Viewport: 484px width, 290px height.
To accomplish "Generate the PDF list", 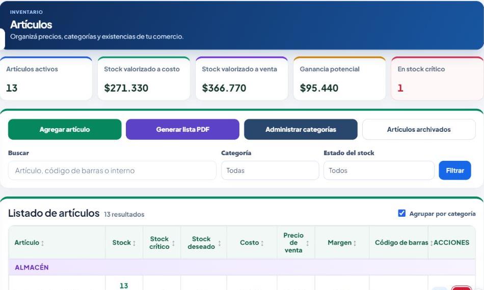I will (182, 129).
